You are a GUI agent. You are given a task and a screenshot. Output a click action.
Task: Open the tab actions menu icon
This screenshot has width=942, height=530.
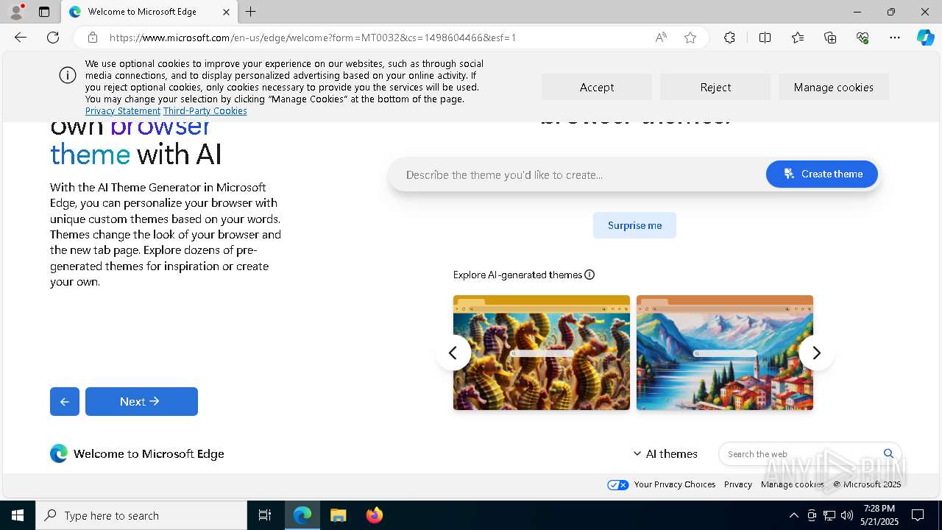(x=44, y=12)
